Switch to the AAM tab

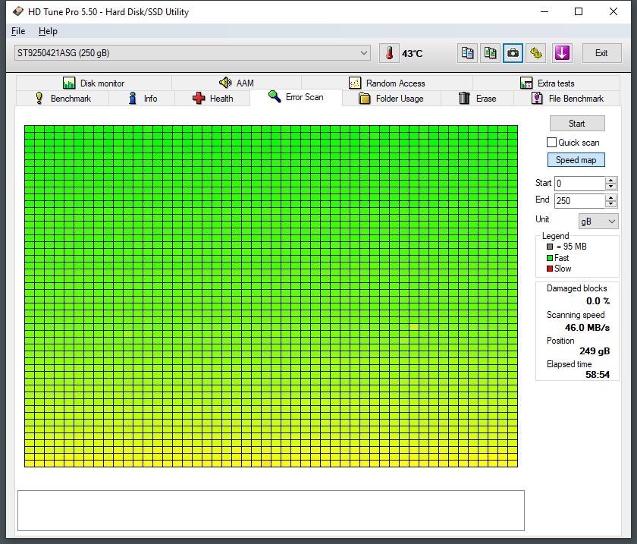click(237, 83)
